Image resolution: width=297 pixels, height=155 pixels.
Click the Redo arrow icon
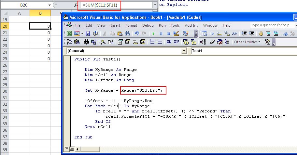(144, 34)
